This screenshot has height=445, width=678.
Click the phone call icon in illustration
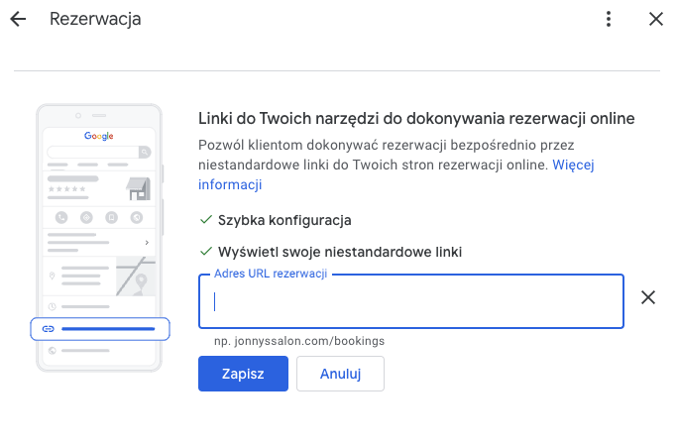61,217
